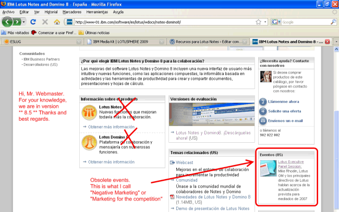Open the Envíenos un e-mail link
This screenshot has width=339, height=212.
point(285,121)
